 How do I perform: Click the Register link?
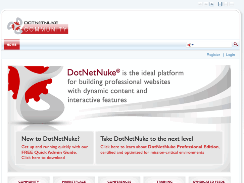[x=213, y=55]
